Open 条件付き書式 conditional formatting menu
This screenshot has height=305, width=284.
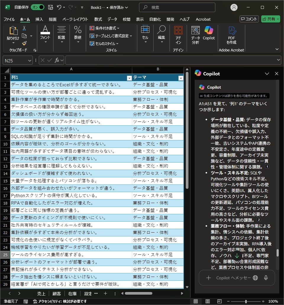pos(104,28)
